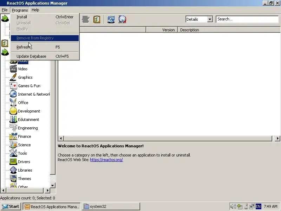This screenshot has width=281, height=211.
Task: Click the Tools wrench icon
Action: click(x=13, y=153)
